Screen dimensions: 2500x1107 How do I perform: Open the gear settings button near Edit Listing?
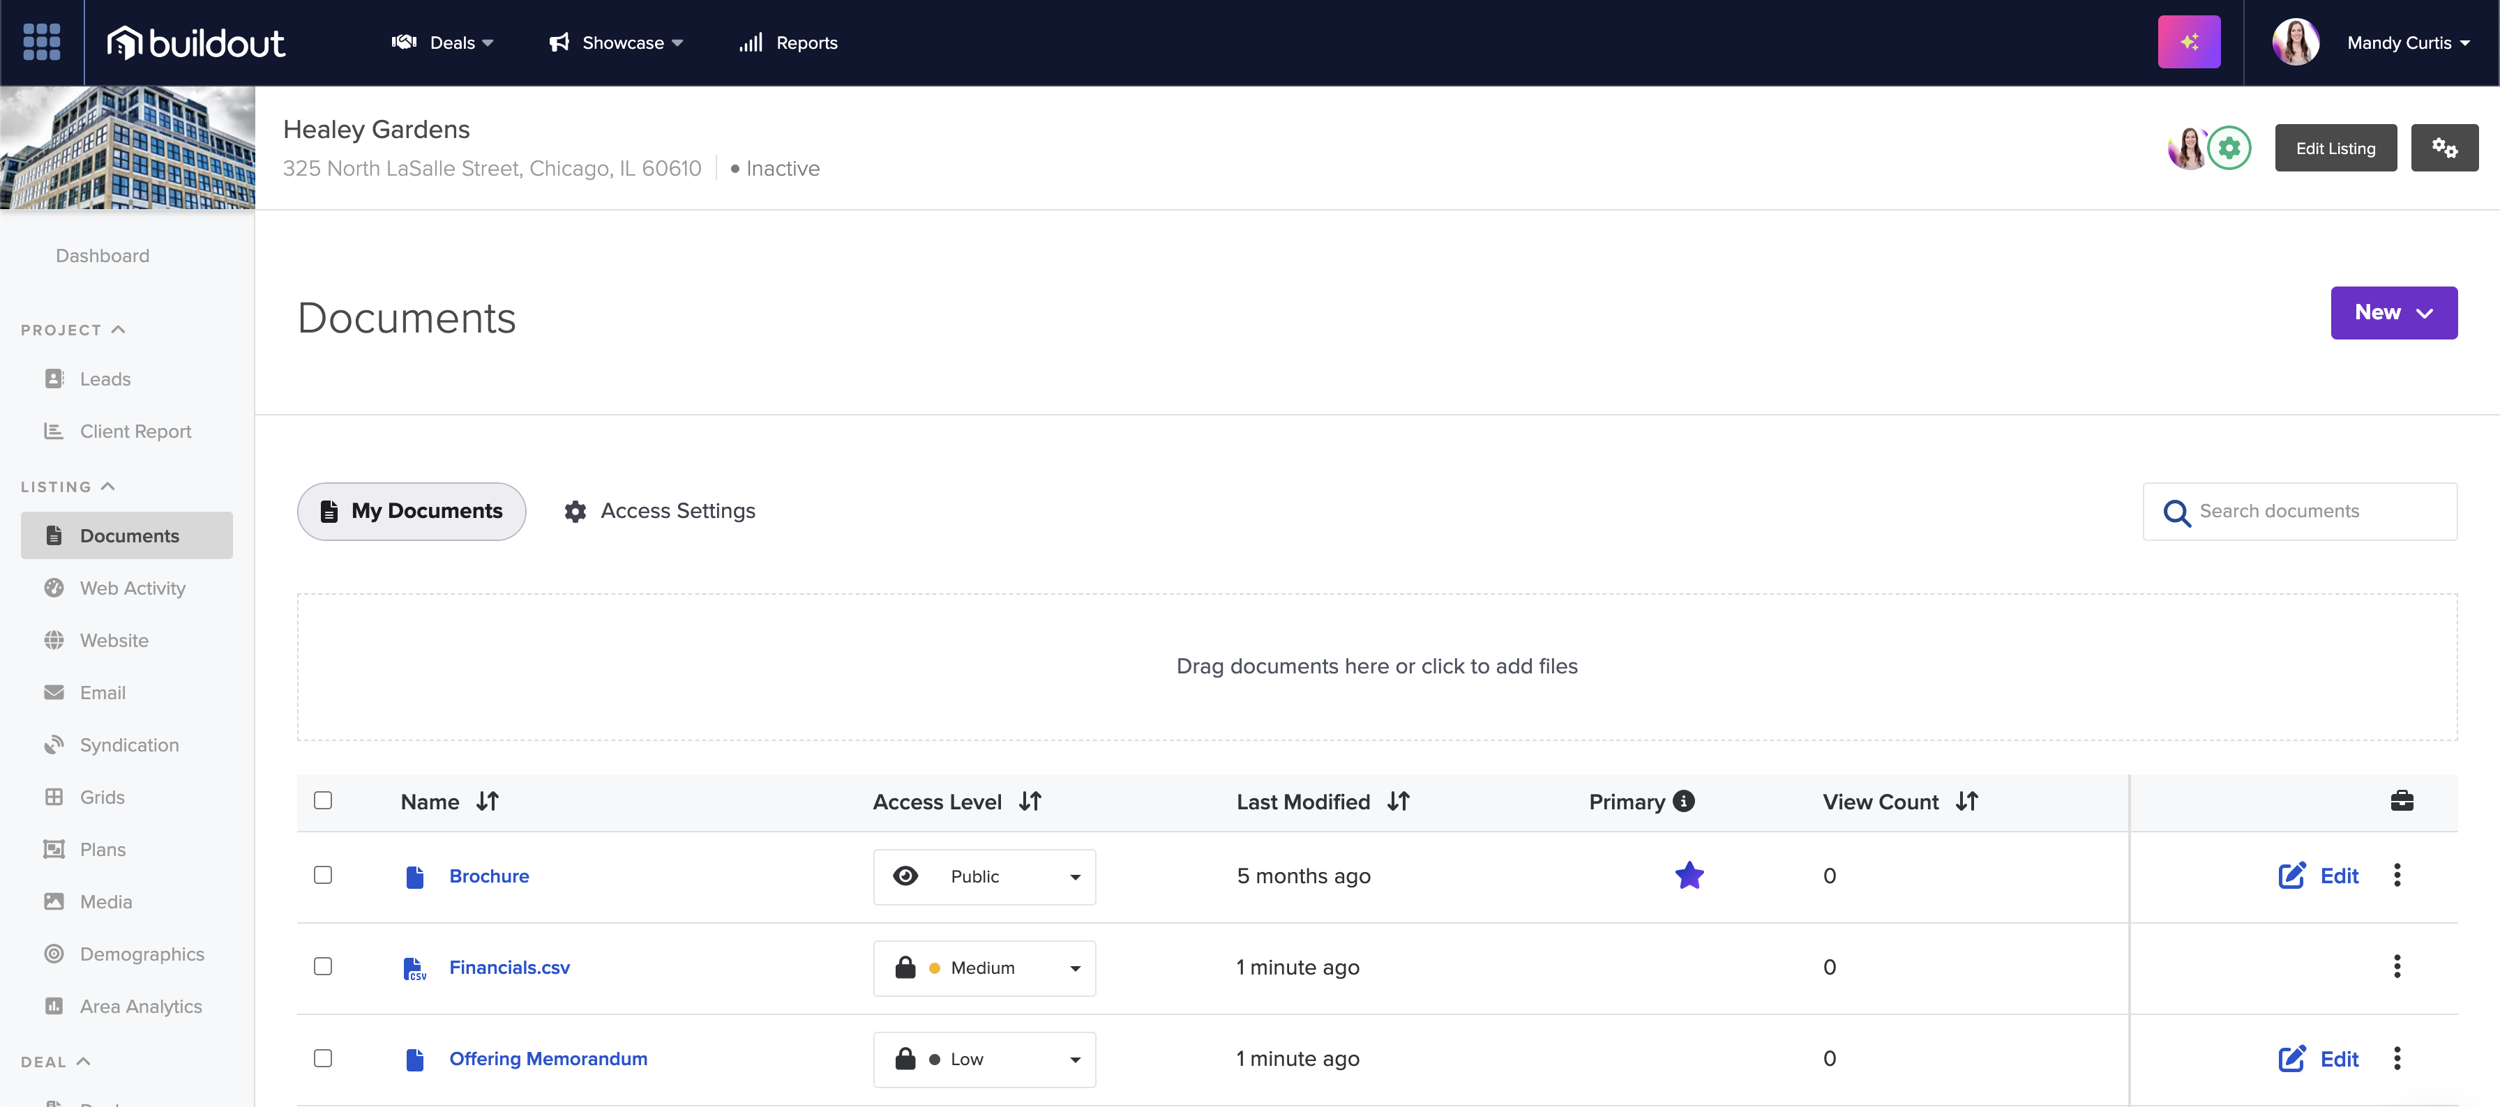2445,148
